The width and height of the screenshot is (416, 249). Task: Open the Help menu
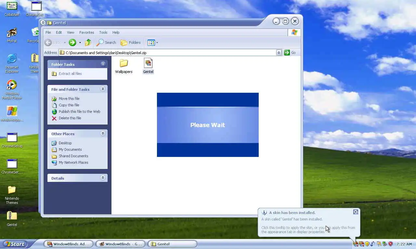116,32
